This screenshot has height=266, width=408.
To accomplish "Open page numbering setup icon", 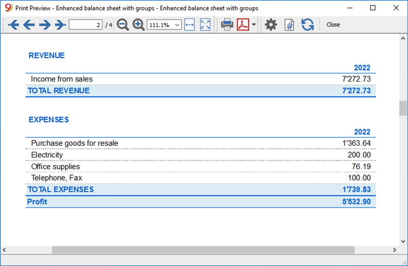I will 289,25.
